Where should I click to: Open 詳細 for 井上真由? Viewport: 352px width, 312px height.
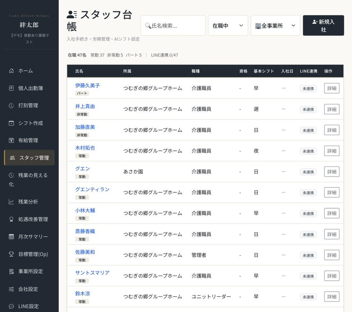[332, 109]
